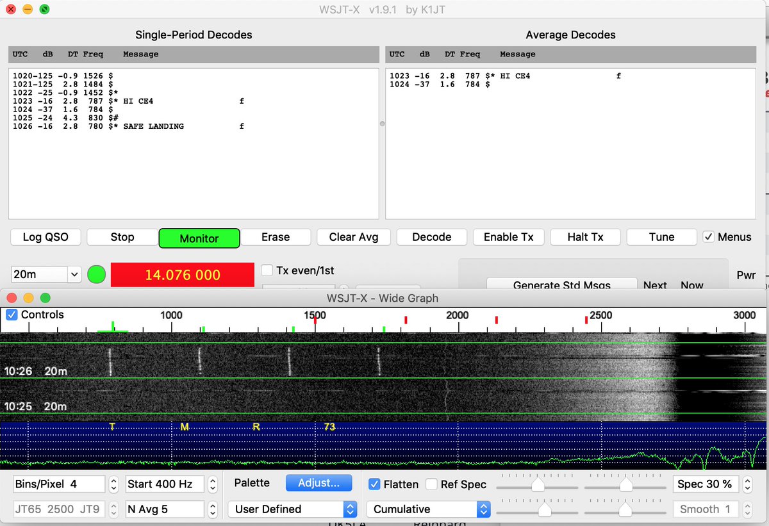Erase the decode windows

276,237
